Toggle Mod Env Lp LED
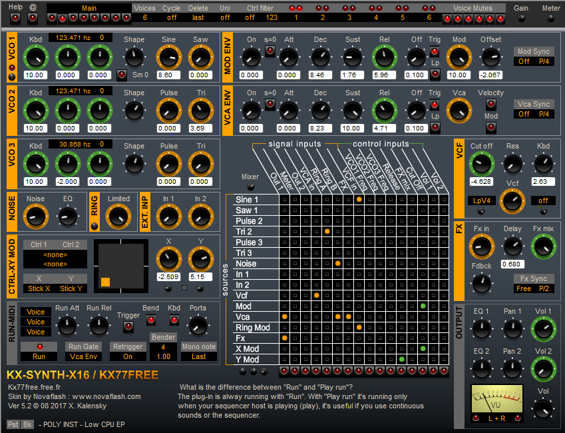 tap(435, 75)
